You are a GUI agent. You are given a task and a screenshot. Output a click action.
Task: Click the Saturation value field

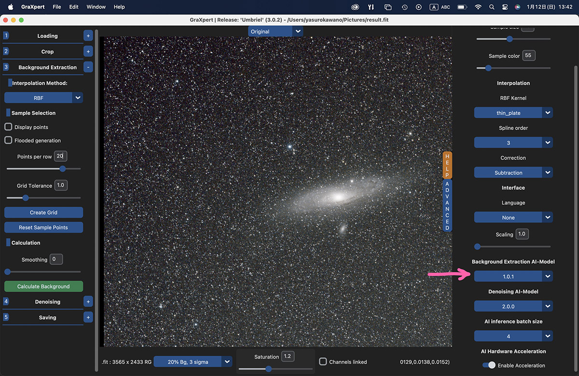288,356
